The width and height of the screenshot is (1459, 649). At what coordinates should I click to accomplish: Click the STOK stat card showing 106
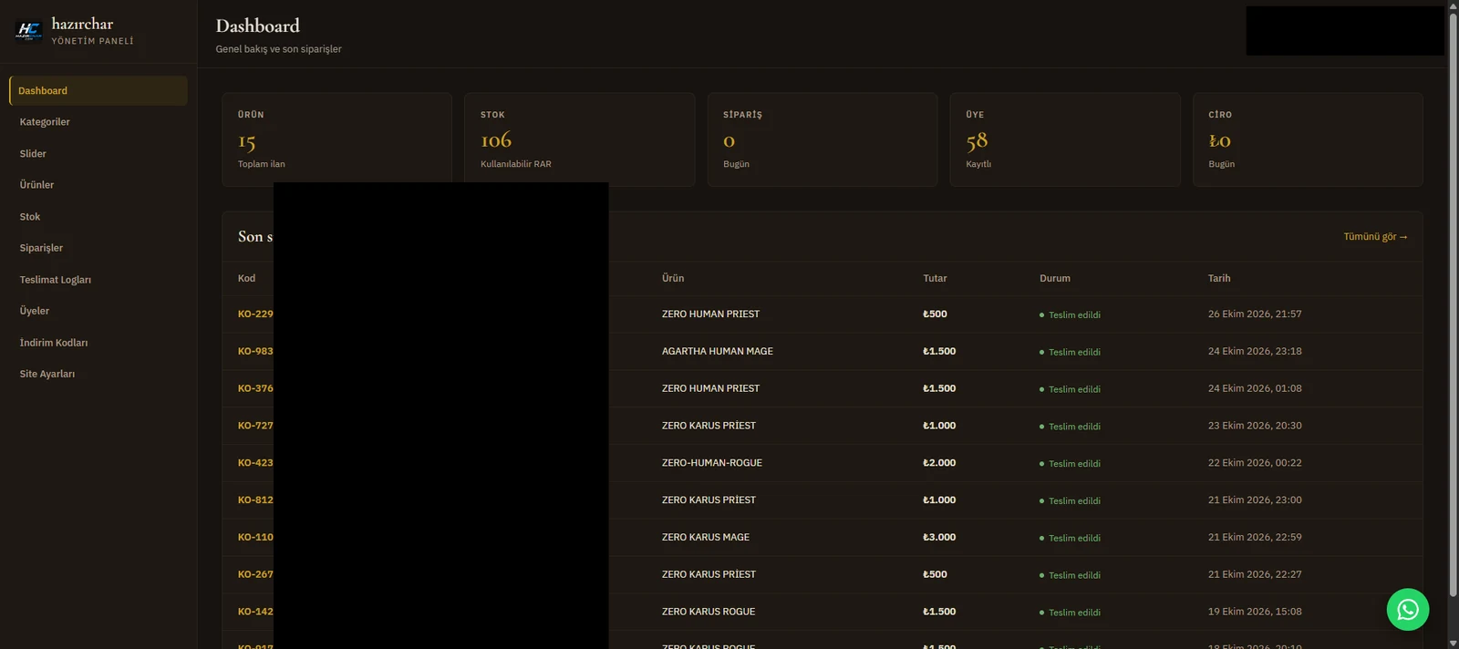(x=579, y=139)
